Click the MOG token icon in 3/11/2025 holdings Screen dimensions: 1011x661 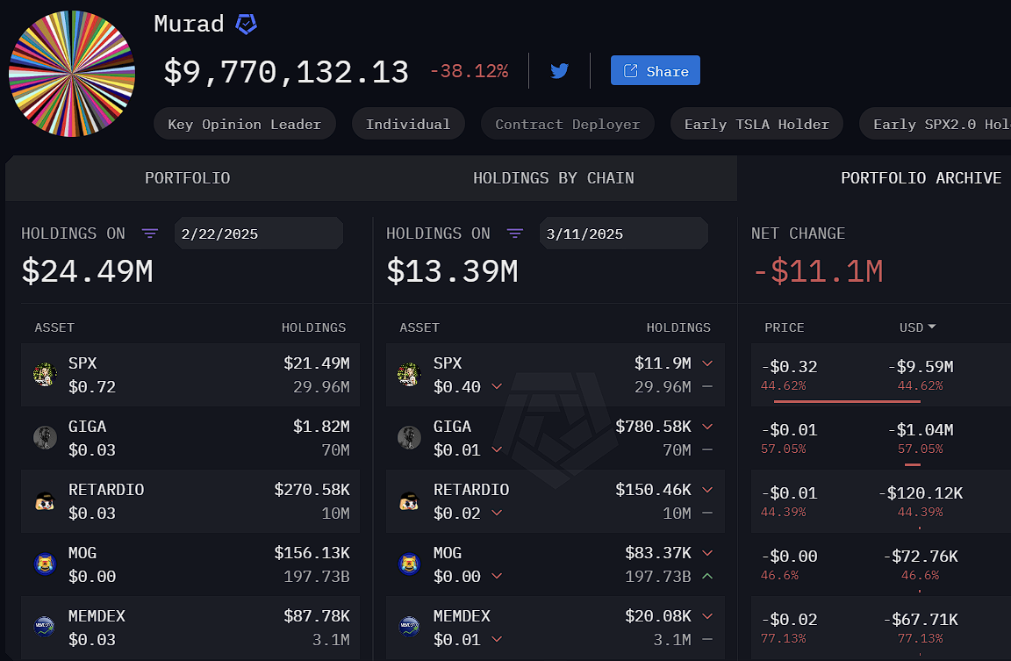(409, 564)
